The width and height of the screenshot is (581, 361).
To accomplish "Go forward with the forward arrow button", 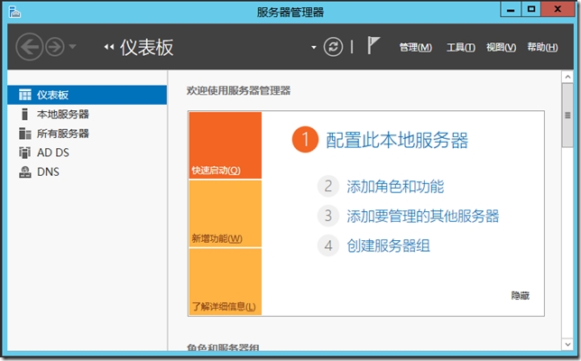I will click(x=55, y=47).
